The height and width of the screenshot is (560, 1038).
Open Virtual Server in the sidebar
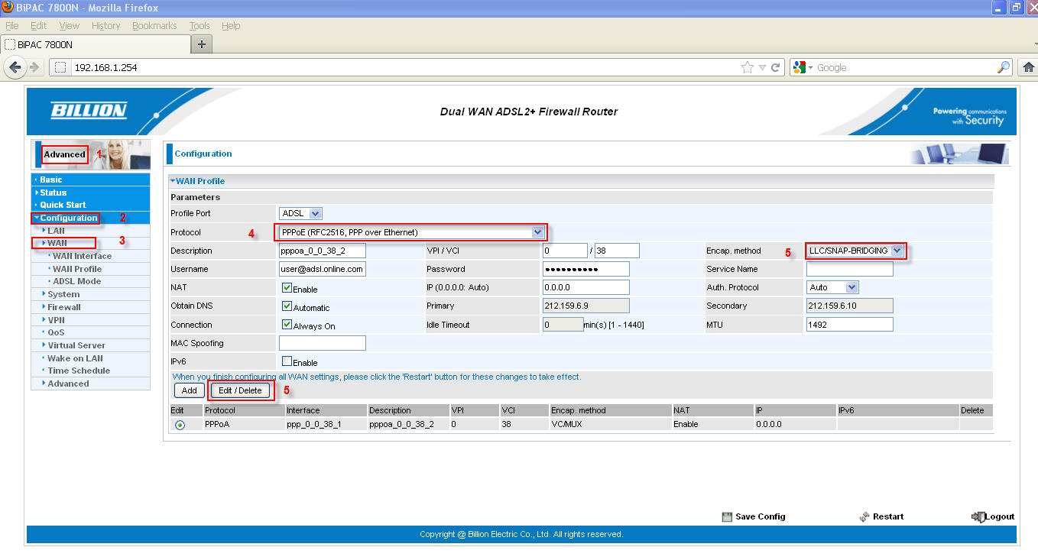[x=76, y=345]
